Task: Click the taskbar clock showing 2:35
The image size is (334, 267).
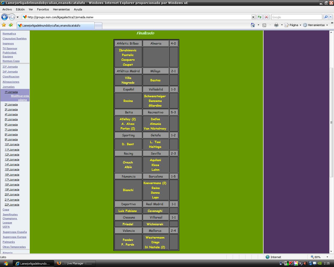Action: click(327, 264)
